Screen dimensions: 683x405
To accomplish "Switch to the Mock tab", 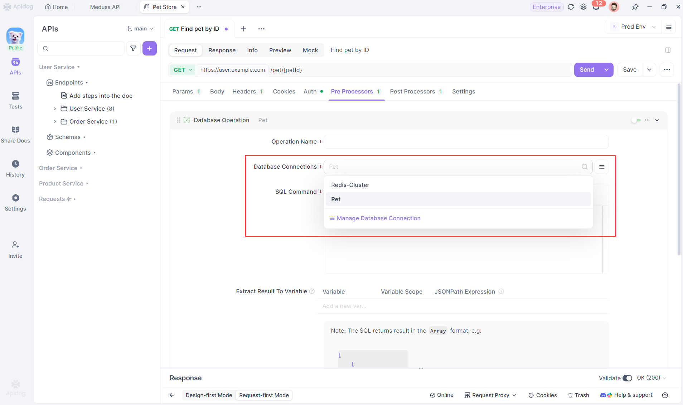I will [x=310, y=50].
